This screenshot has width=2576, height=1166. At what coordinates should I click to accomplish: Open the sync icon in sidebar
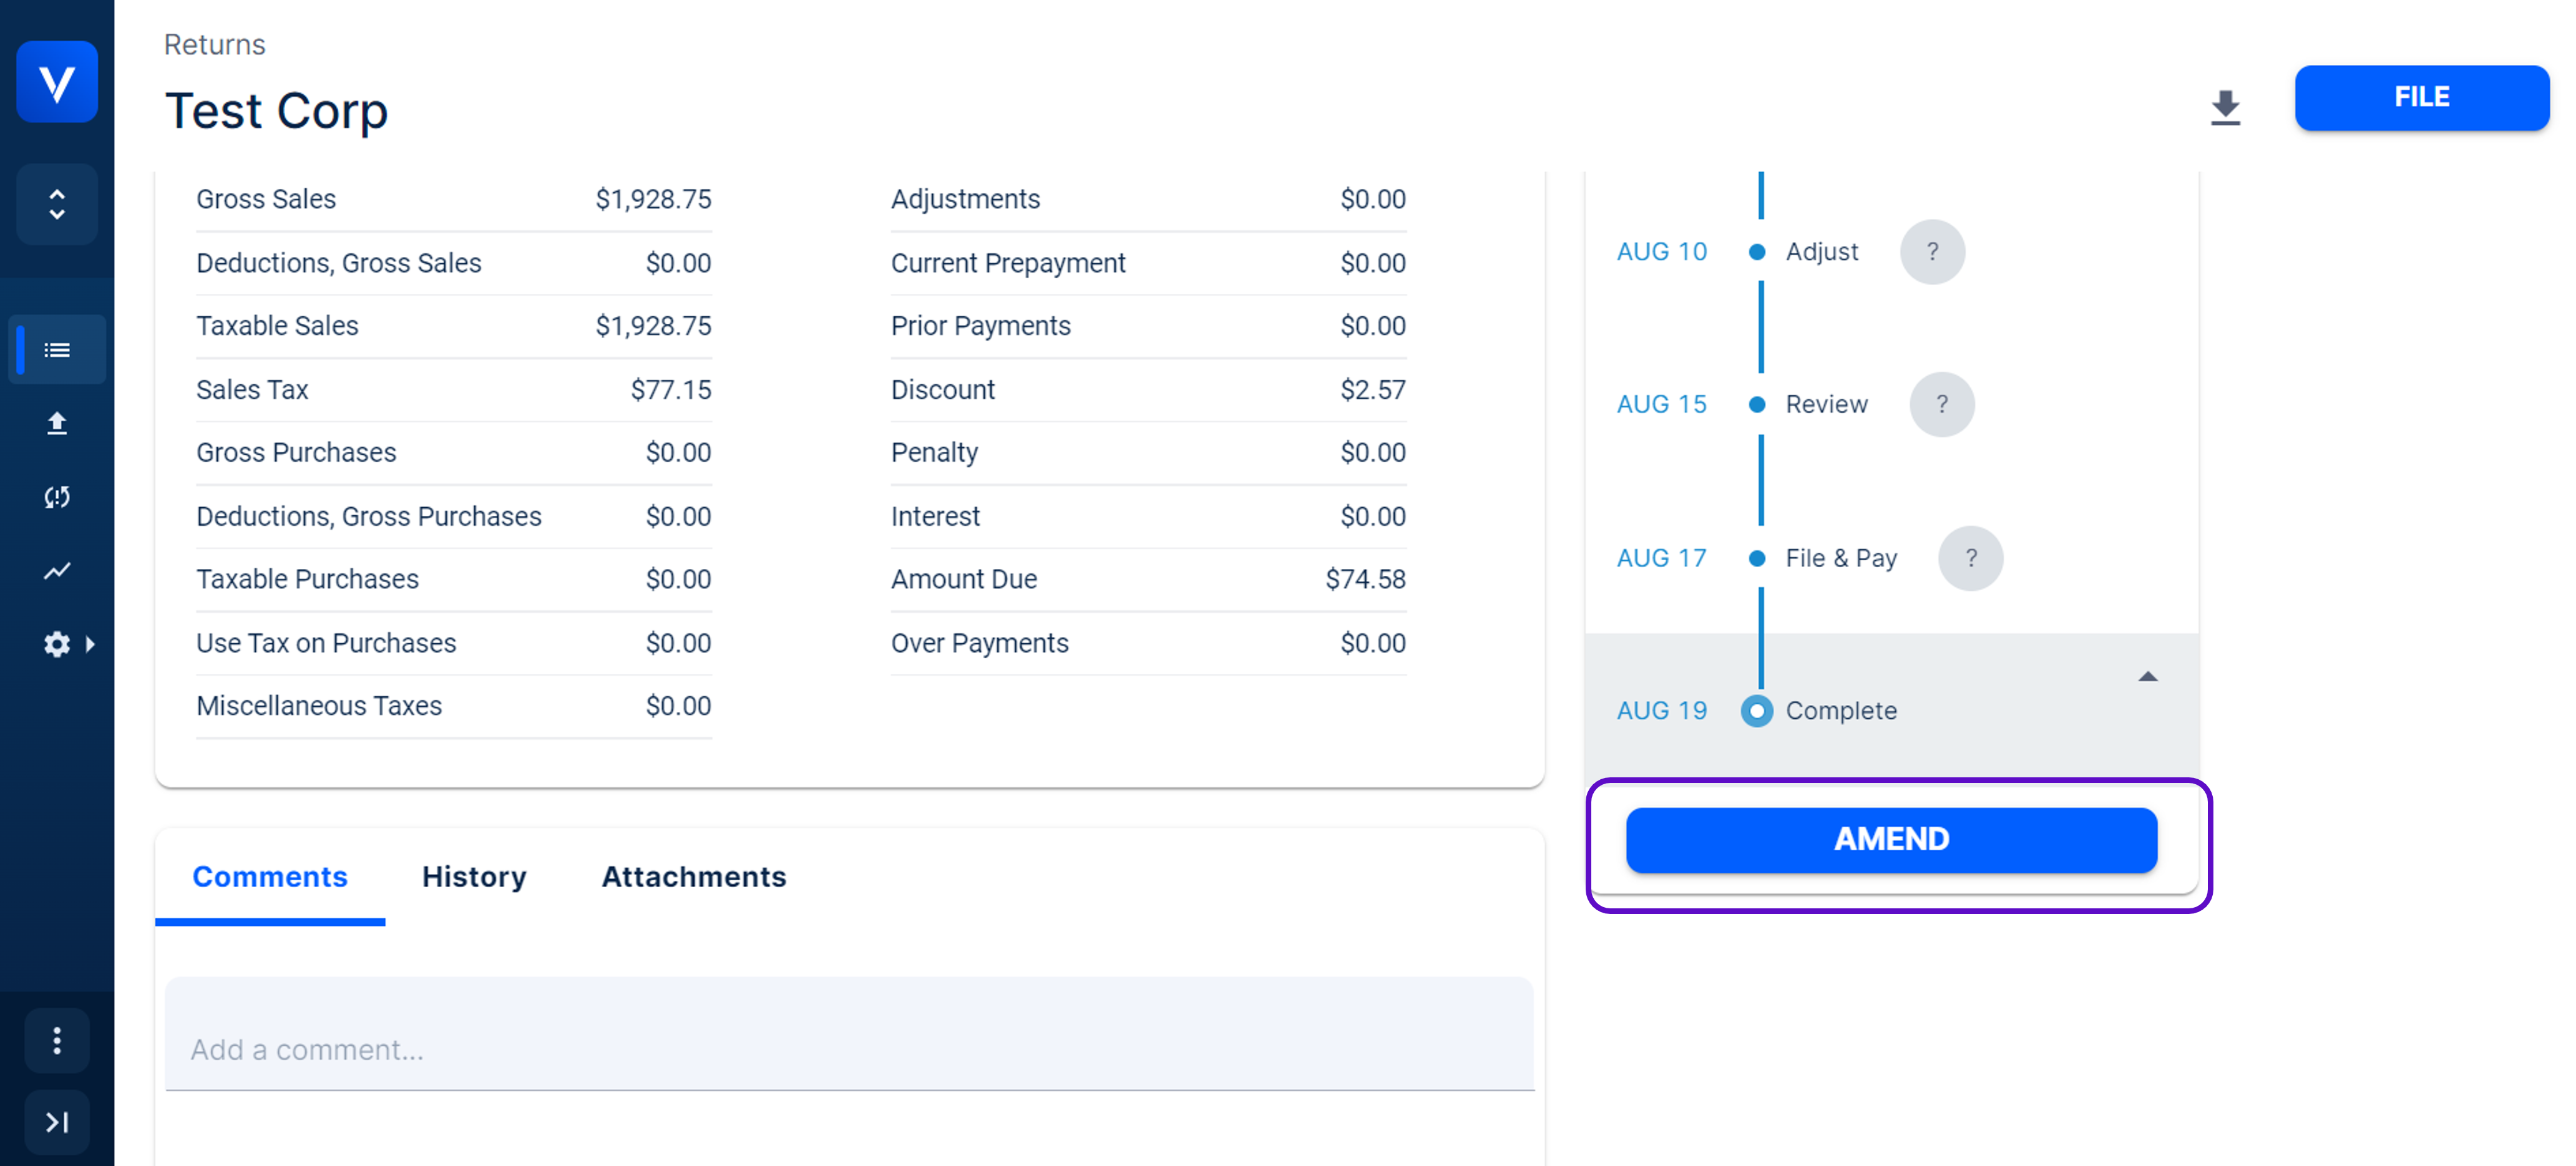point(57,497)
